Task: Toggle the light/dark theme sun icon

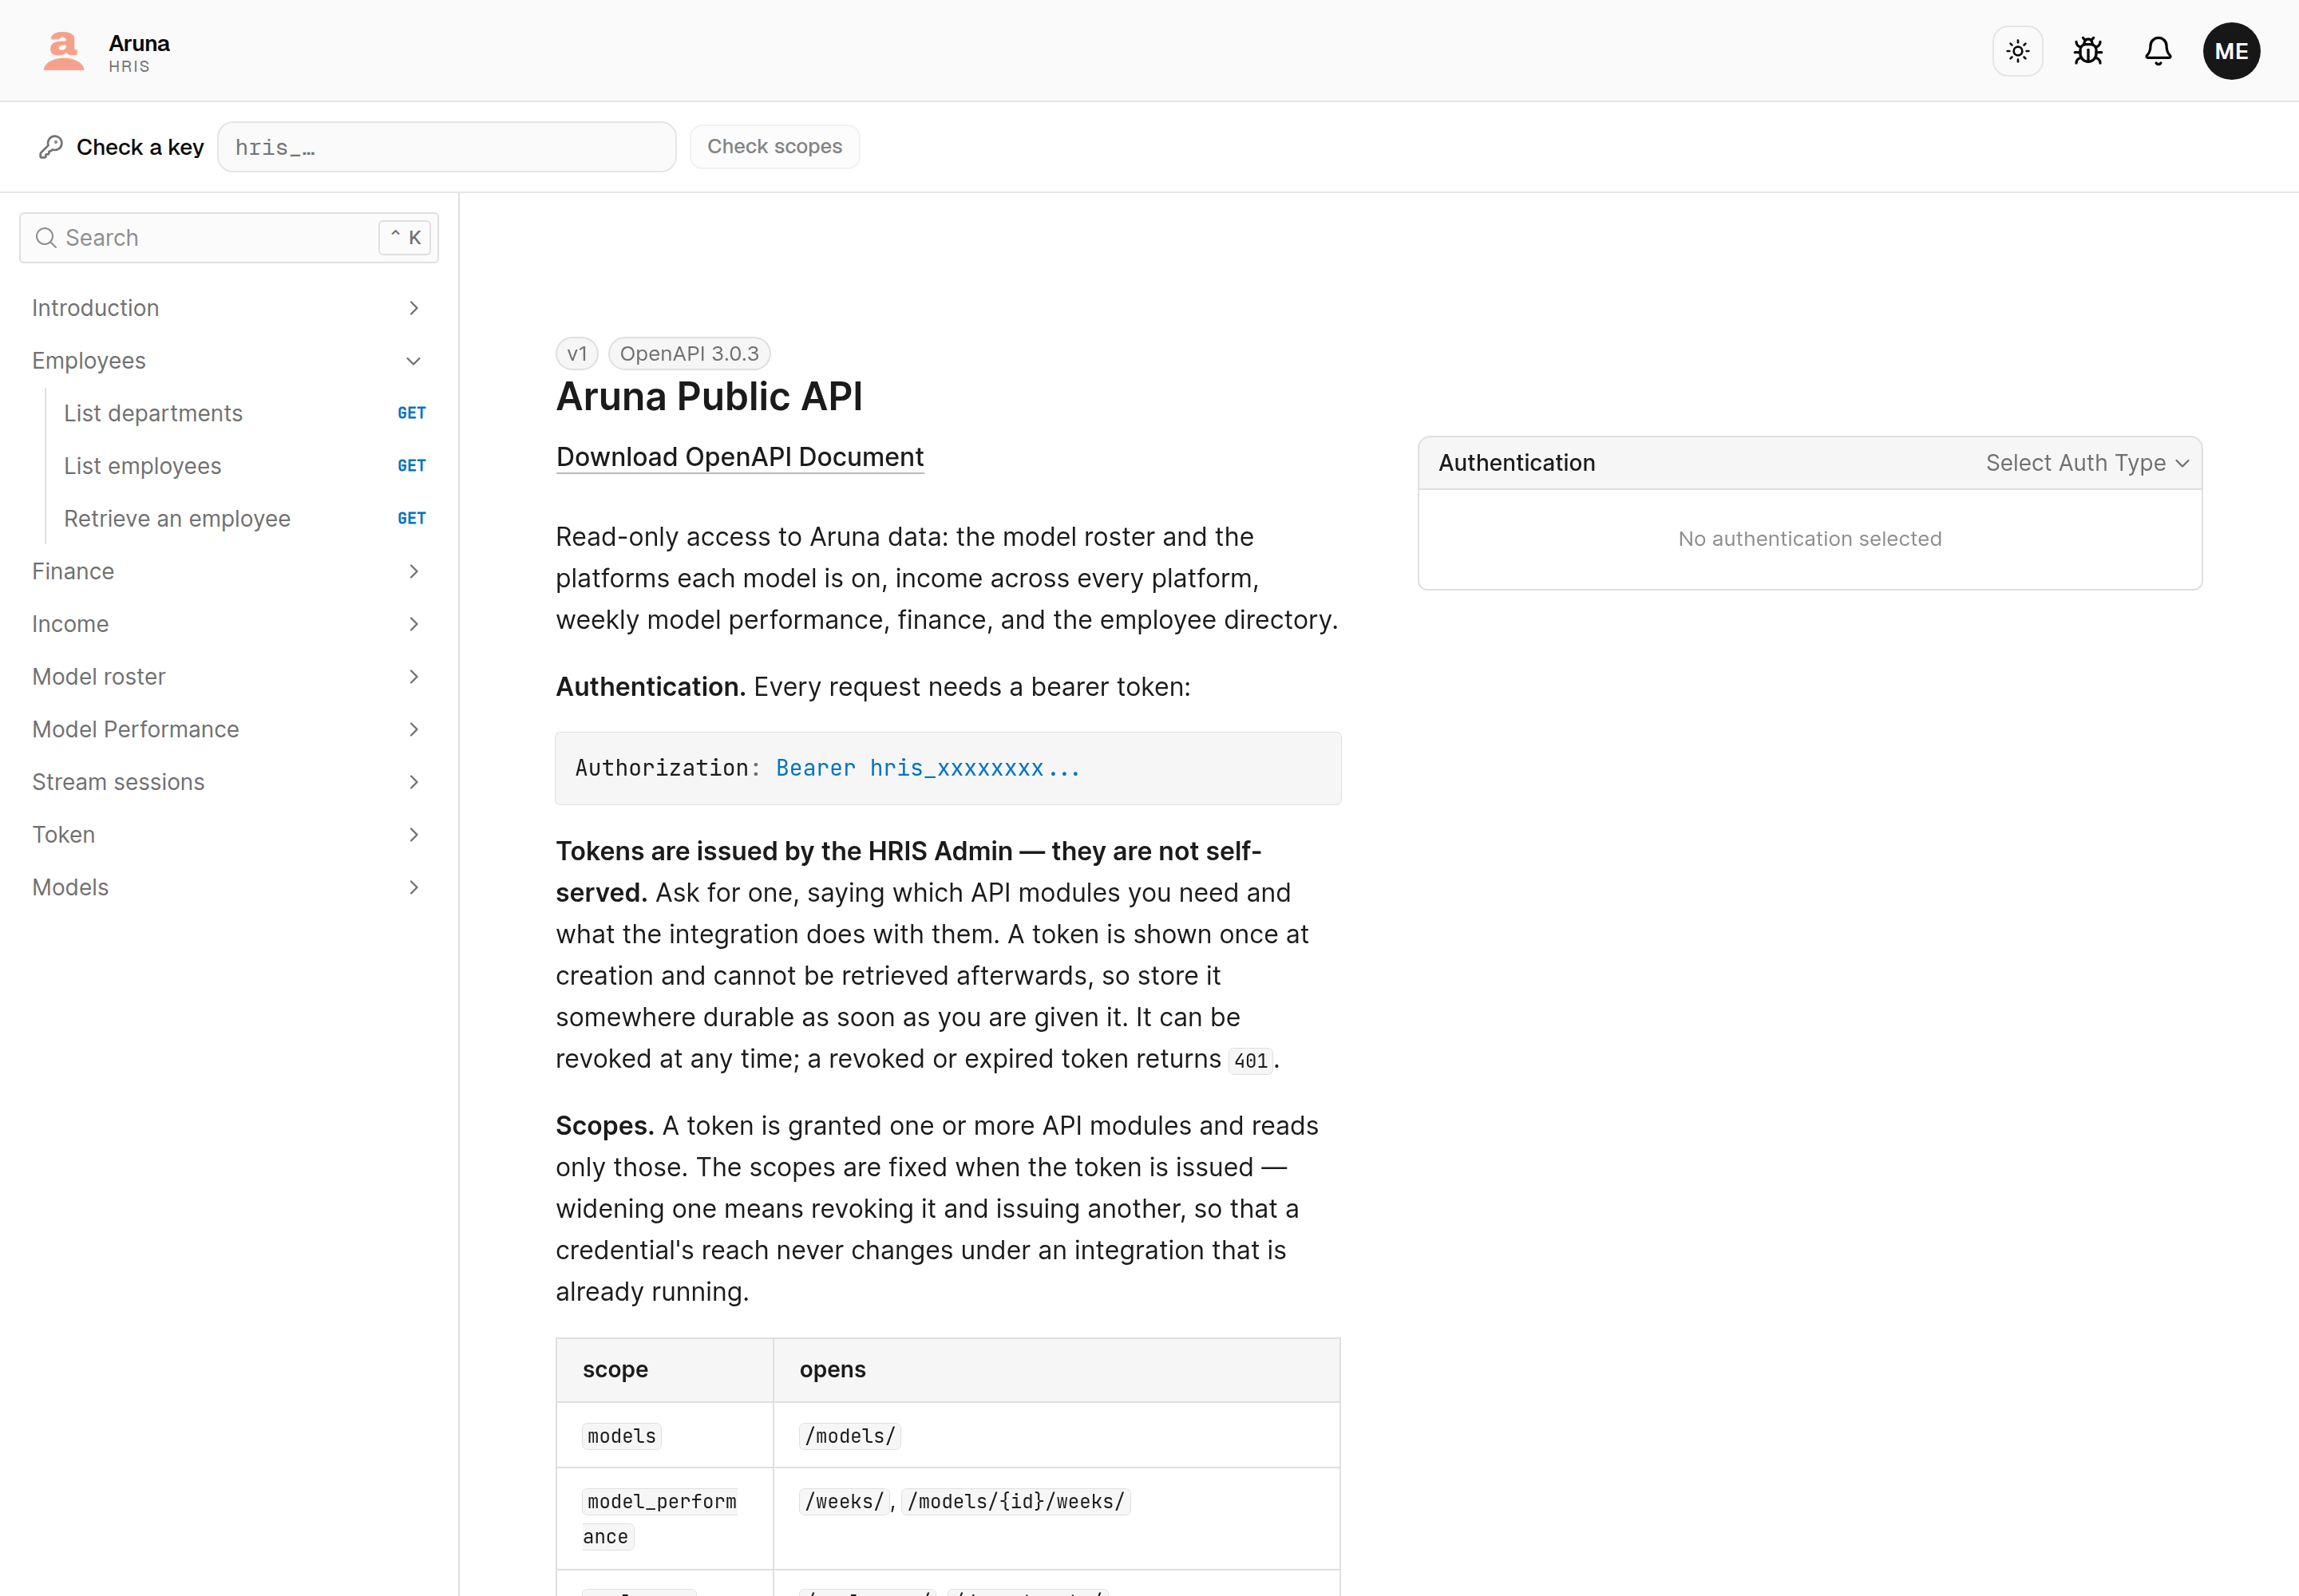Action: 2018,51
